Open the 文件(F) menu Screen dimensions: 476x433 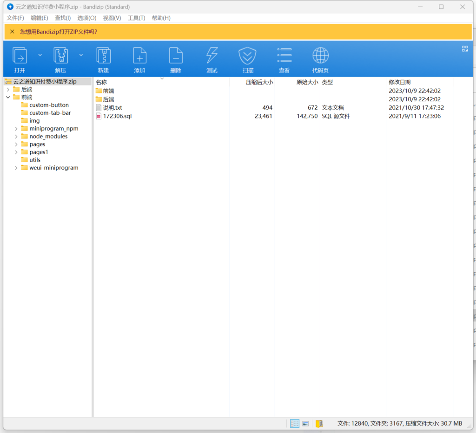(15, 18)
